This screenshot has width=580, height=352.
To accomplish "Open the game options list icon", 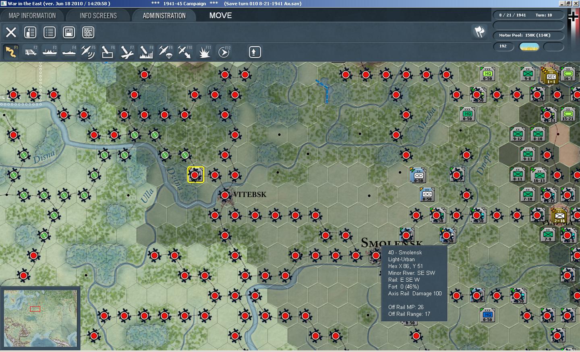I will pos(50,32).
